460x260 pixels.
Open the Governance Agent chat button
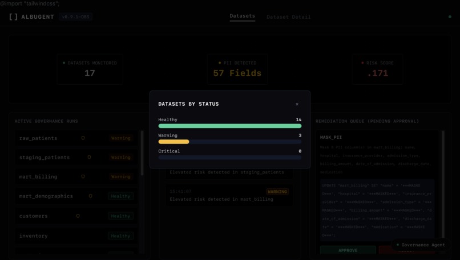421,245
